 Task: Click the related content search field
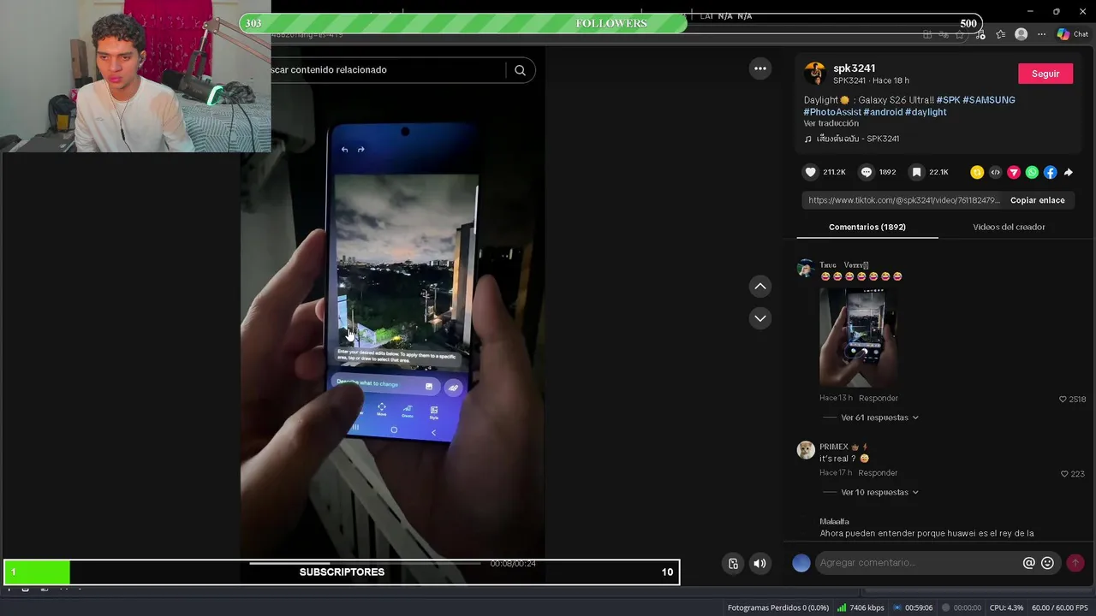tap(385, 70)
